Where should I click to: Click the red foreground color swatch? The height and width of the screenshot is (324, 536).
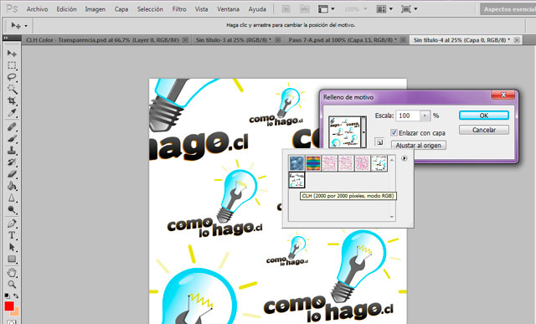click(x=9, y=306)
